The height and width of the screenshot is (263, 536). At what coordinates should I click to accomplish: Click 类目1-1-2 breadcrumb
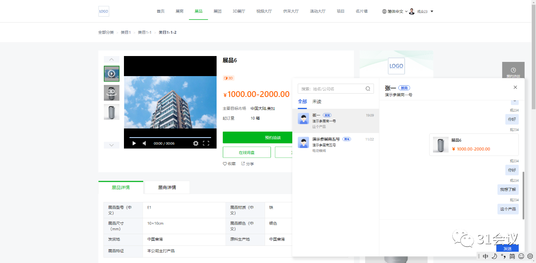point(167,32)
